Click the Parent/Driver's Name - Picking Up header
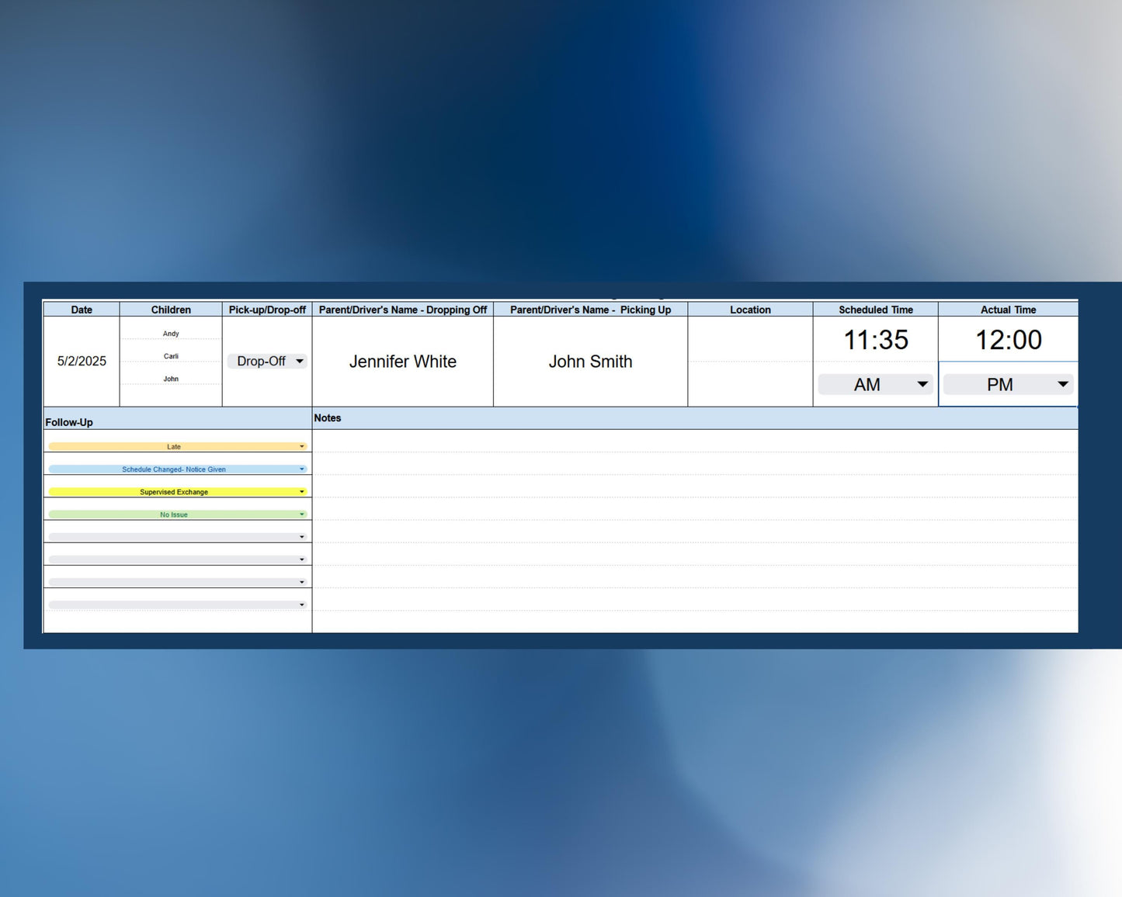The image size is (1122, 897). [591, 310]
